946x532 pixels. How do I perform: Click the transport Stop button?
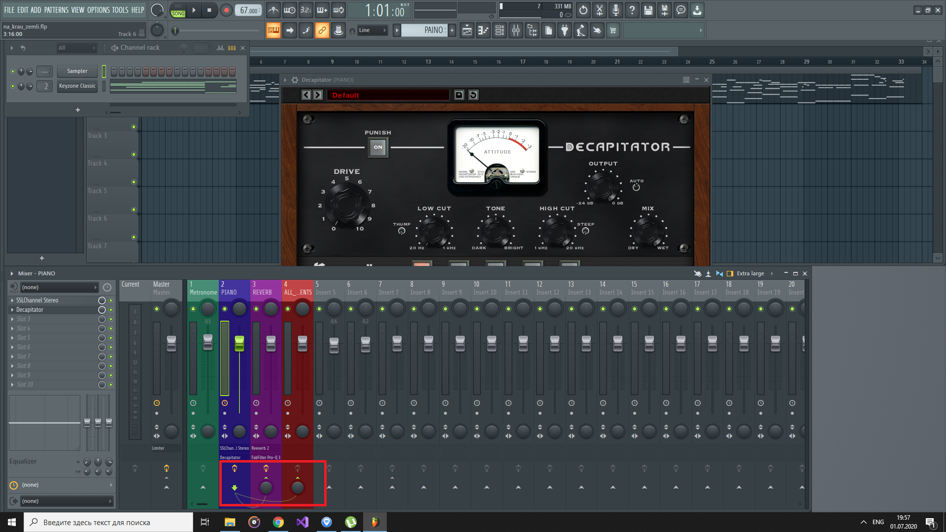pos(209,10)
